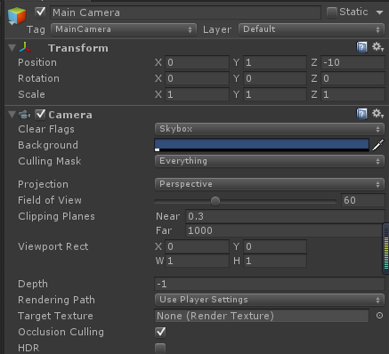Open the Transform component help reference icon
Screen dimensions: 389x354
361,47
